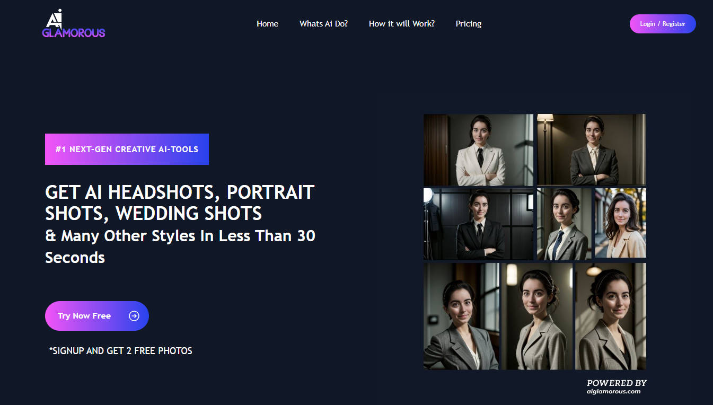Click the POWERED BY label
Image resolution: width=713 pixels, height=405 pixels.
pos(616,382)
